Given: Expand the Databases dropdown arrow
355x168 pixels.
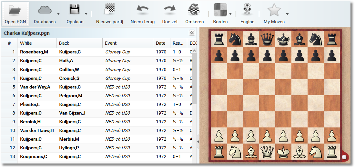Looking at the screenshot, I should tap(58, 14).
